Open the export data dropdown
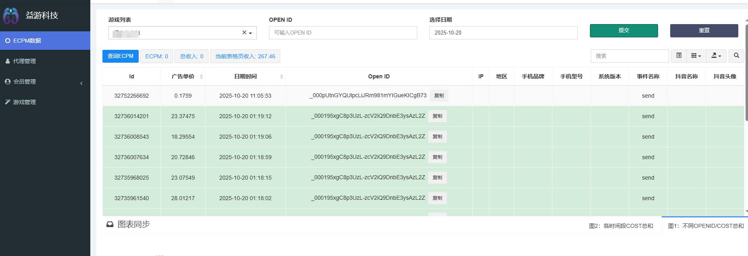 pyautogui.click(x=716, y=56)
